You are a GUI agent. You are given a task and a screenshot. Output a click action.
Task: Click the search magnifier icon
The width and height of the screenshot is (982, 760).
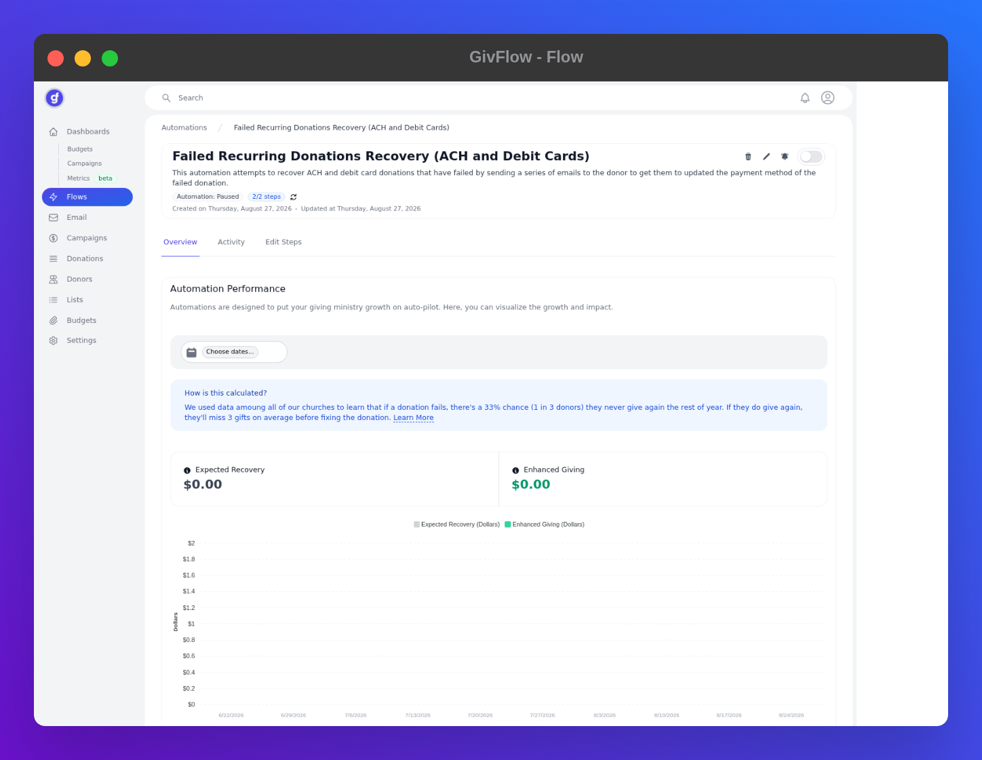[166, 98]
